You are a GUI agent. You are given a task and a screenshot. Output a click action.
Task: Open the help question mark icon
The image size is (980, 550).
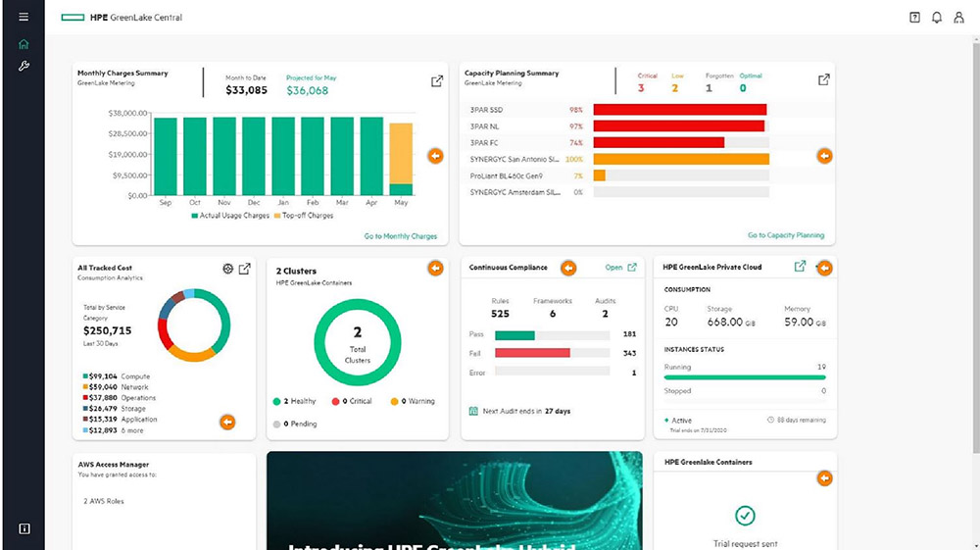point(914,18)
